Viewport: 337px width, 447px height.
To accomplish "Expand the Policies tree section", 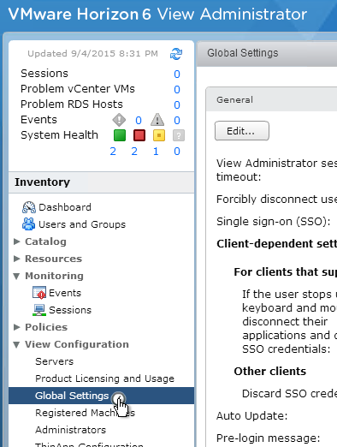I will point(17,327).
